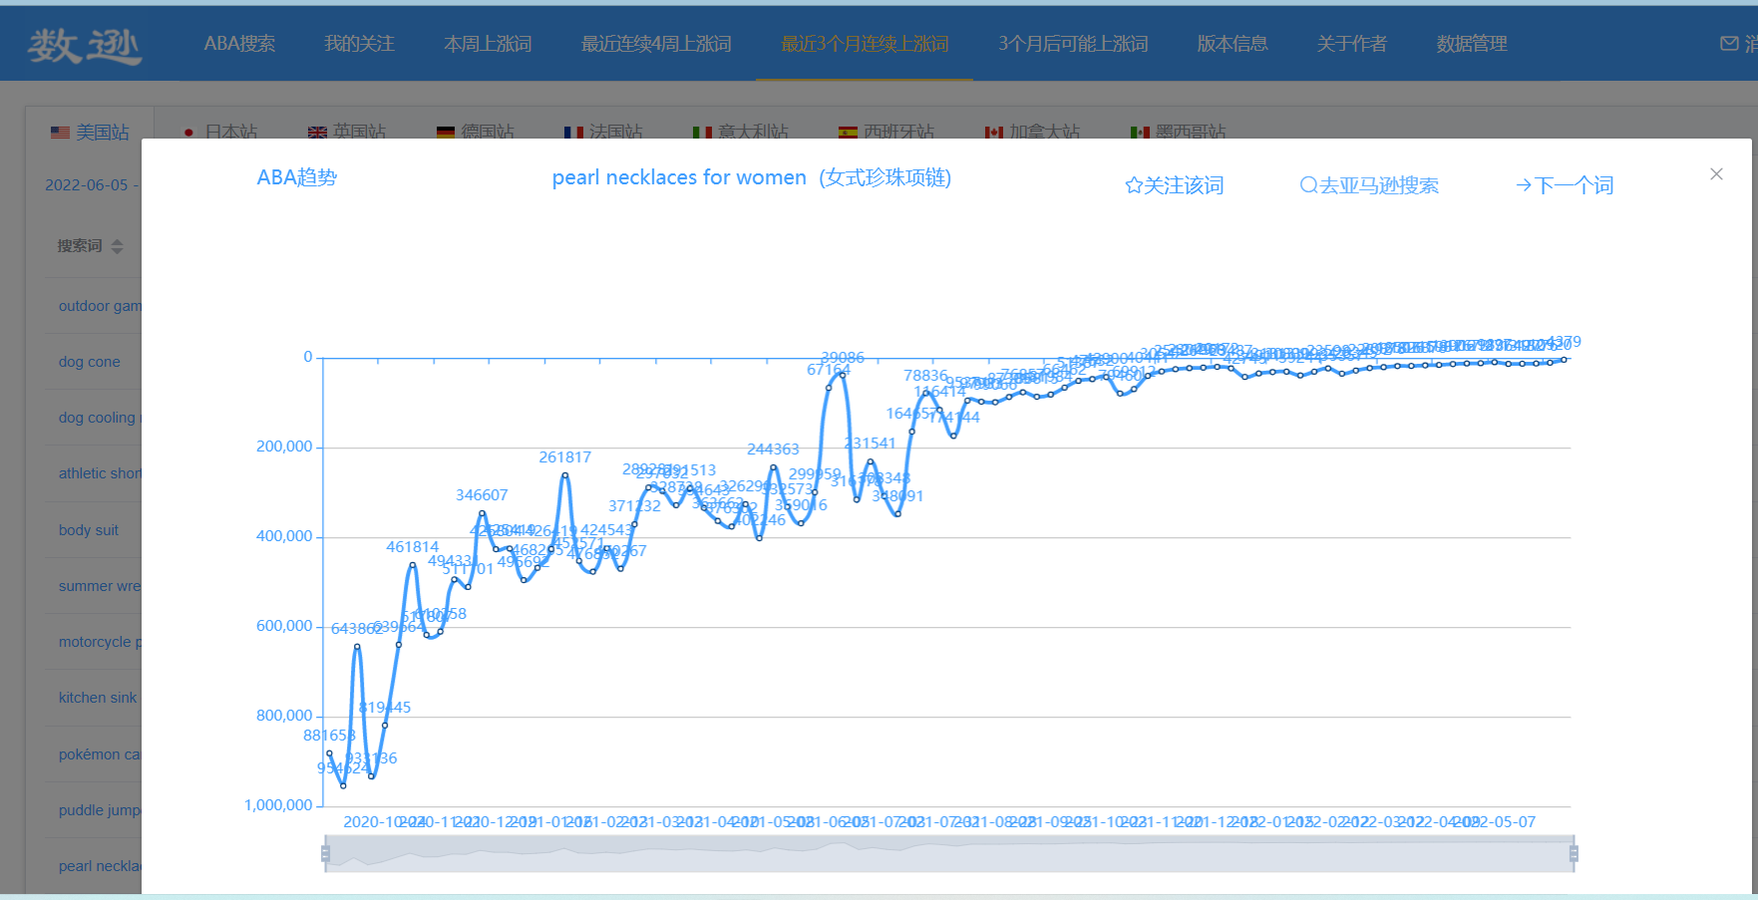Click the ABA趋势 dialog heading
Image resolution: width=1758 pixels, height=900 pixels.
(x=297, y=177)
